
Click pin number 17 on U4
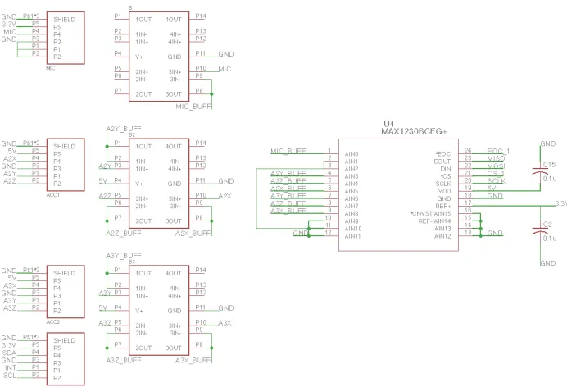(468, 203)
